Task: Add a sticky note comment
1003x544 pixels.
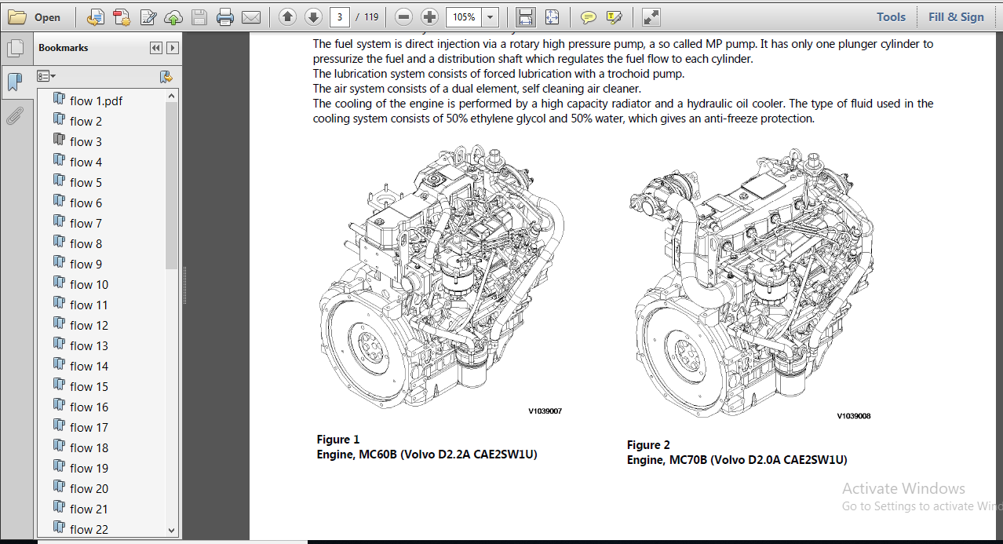Action: tap(589, 16)
